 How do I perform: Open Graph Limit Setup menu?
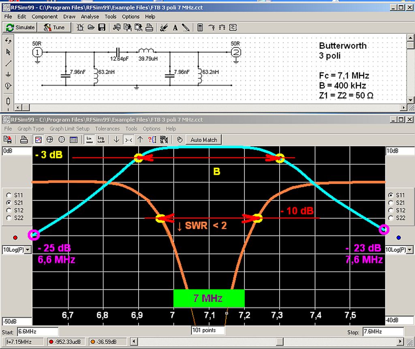(70, 128)
